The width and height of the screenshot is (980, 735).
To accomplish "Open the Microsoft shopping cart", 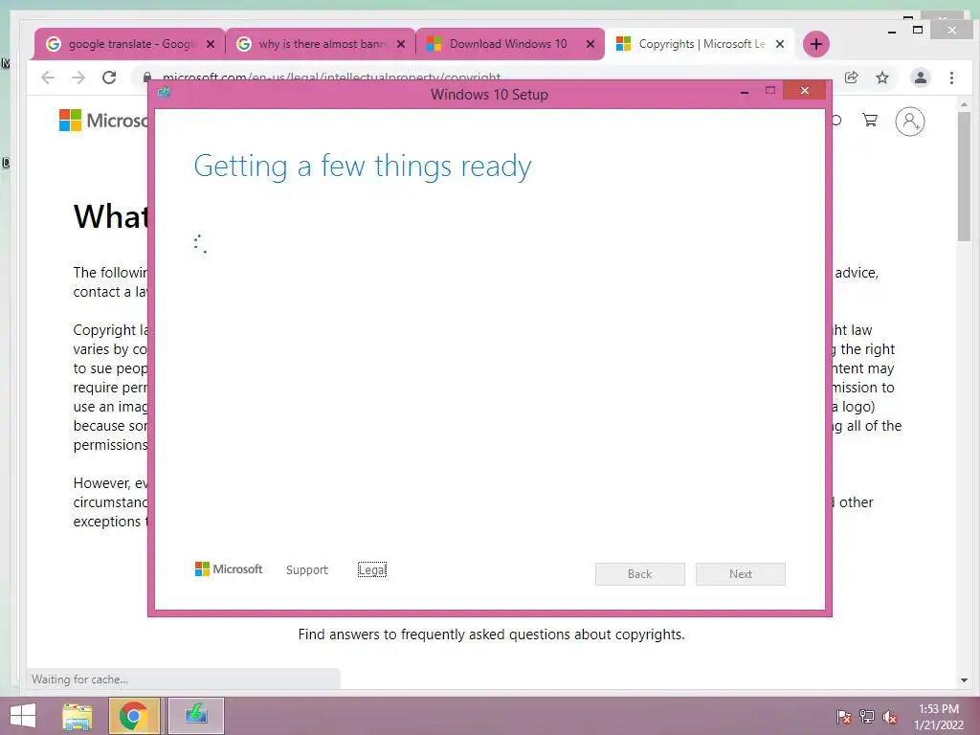I will pos(870,120).
